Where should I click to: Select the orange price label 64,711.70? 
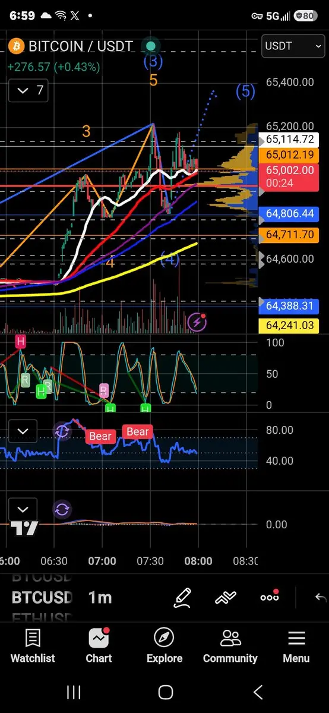[x=290, y=235]
